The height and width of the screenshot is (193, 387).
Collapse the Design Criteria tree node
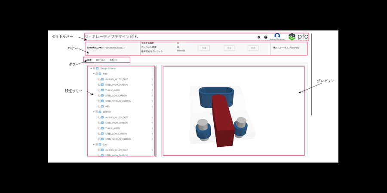91,68
